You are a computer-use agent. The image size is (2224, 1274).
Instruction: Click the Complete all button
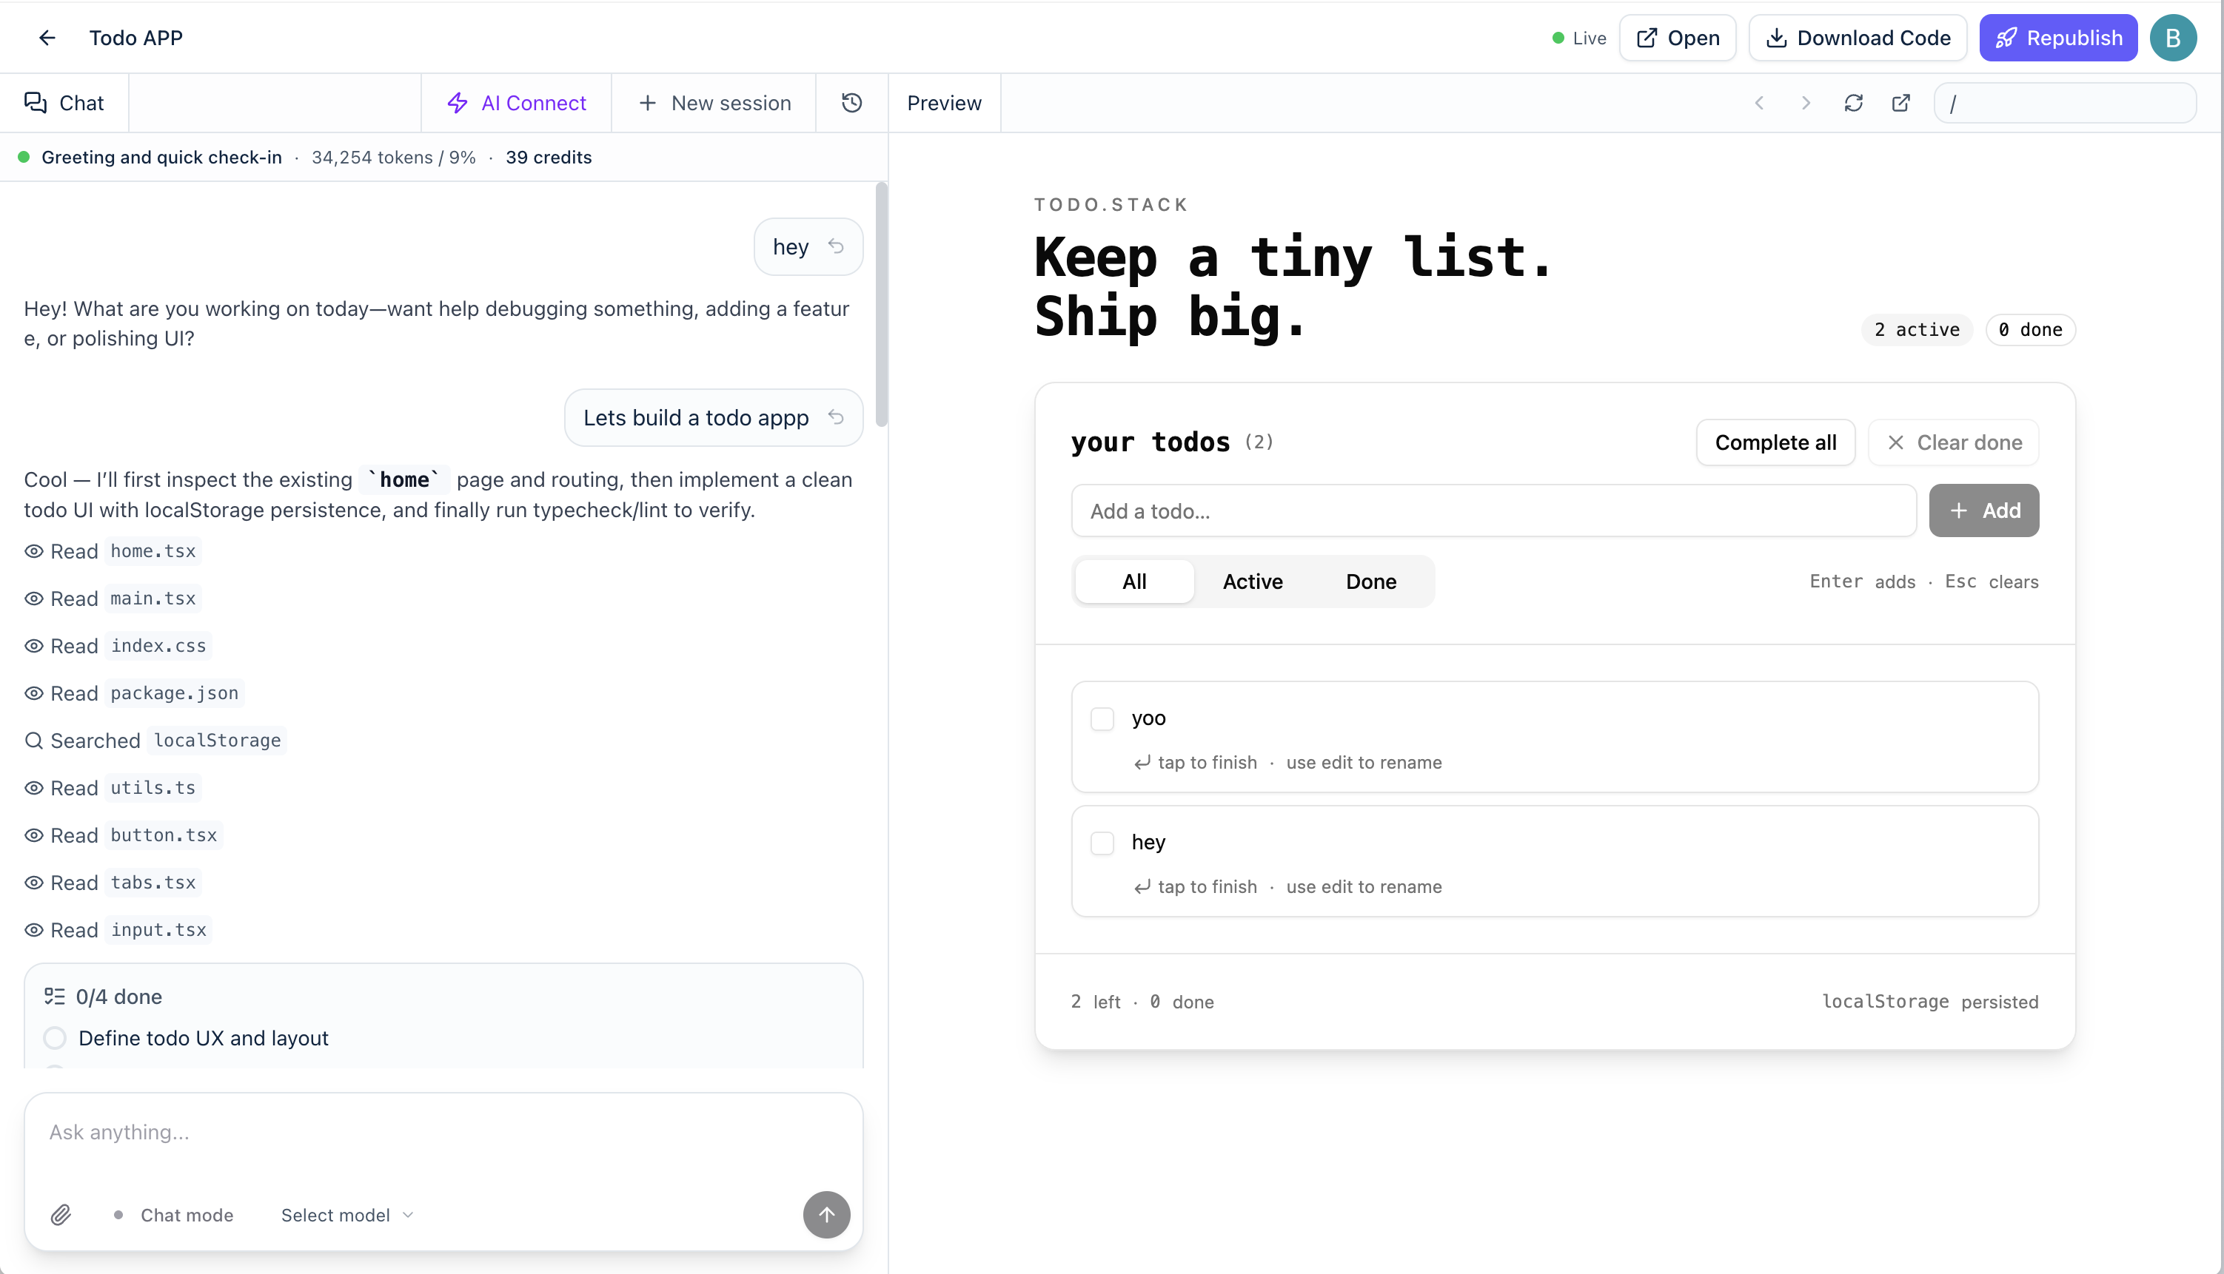tap(1775, 442)
